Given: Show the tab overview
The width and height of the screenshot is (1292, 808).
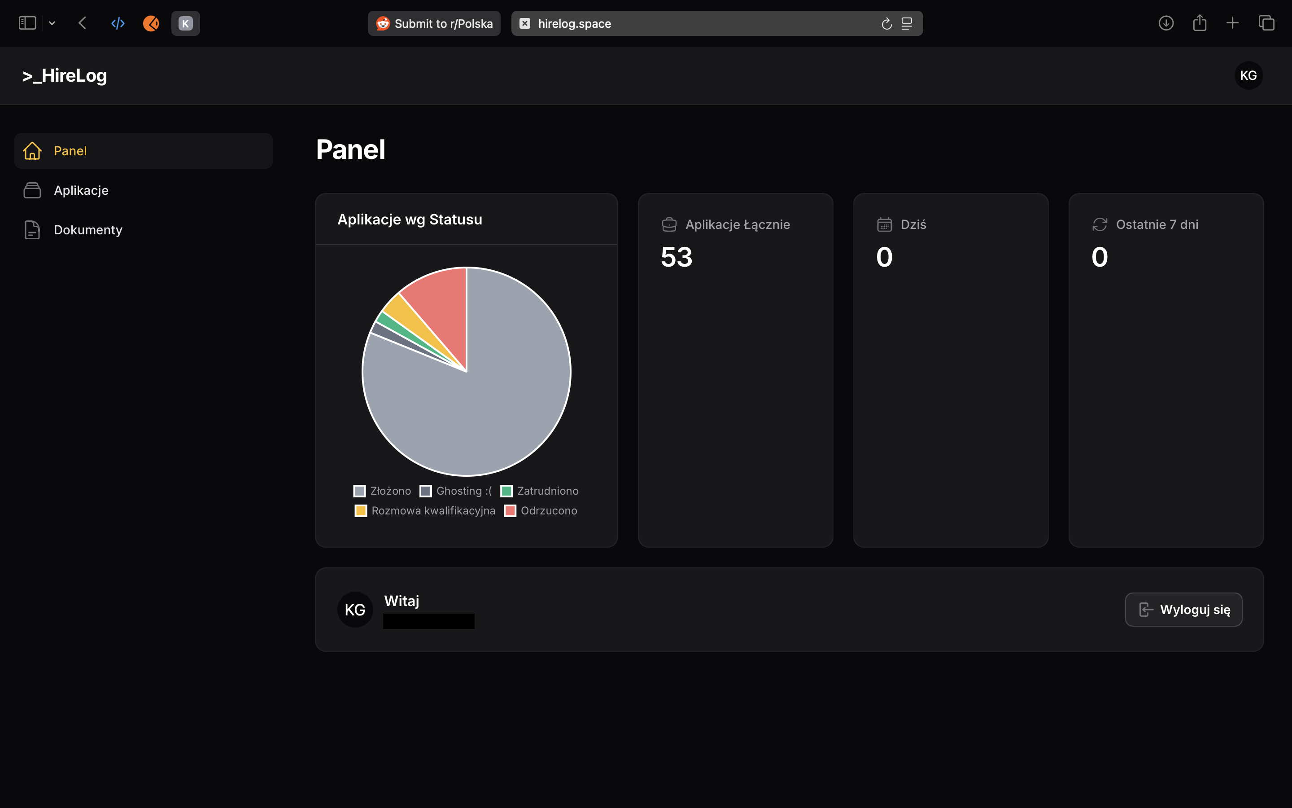Looking at the screenshot, I should point(1266,23).
